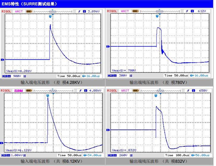The height and width of the screenshot is (166, 216).
Task: Click the Vmax(1)=780V measurement
Action: pos(124,71)
